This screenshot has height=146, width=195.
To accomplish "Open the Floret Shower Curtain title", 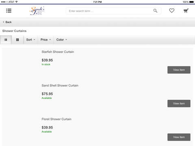I will [x=56, y=119].
